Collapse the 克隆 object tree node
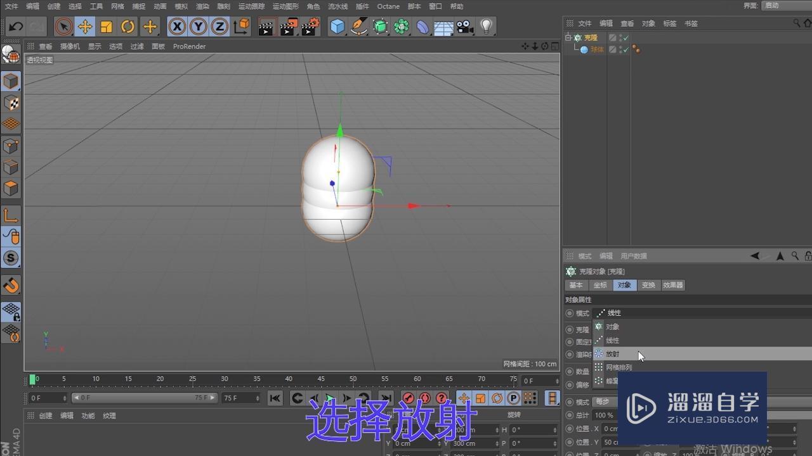812x456 pixels. point(568,38)
